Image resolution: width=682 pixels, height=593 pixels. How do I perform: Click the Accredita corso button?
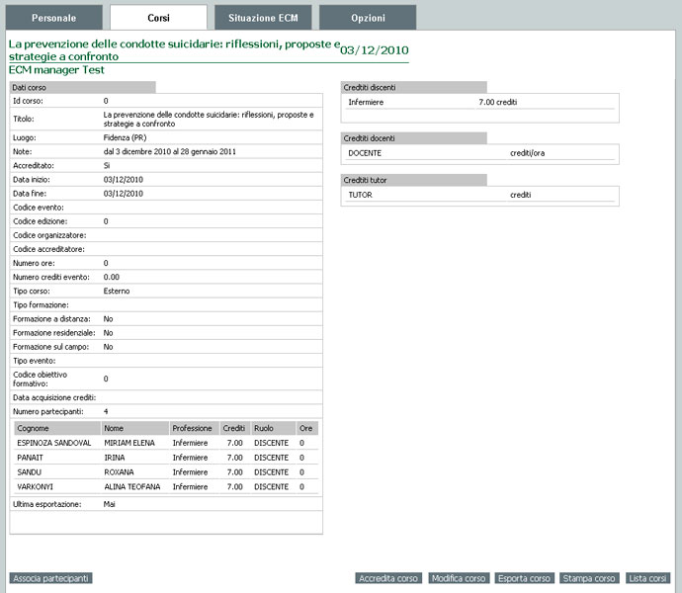(x=388, y=578)
